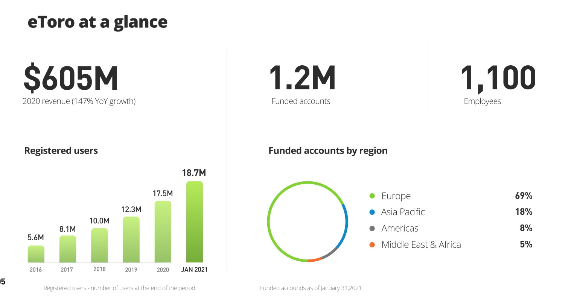This screenshot has width=577, height=300.
Task: Click the 2017 registered users bar
Action: pyautogui.click(x=68, y=249)
